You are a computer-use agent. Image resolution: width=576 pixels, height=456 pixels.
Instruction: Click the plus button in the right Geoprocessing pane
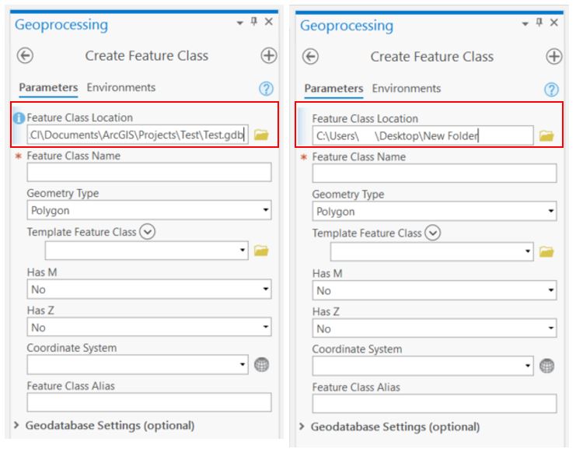(553, 57)
